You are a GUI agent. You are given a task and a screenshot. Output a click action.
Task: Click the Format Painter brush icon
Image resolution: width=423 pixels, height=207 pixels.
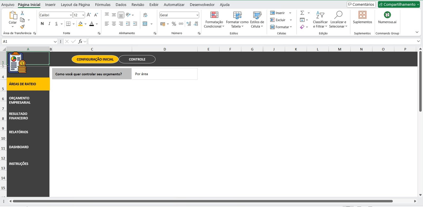[x=22, y=27]
